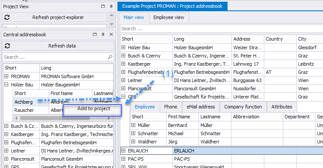Image resolution: width=323 pixels, height=168 pixels.
Task: Sort by the Country column header
Action: [x=280, y=39]
